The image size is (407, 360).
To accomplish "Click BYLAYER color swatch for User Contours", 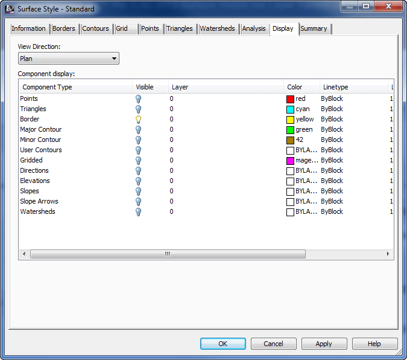I will click(290, 150).
